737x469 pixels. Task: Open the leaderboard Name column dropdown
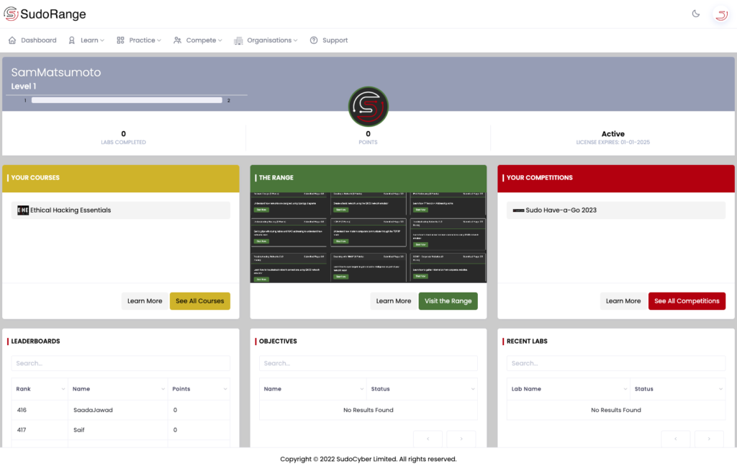pos(163,389)
